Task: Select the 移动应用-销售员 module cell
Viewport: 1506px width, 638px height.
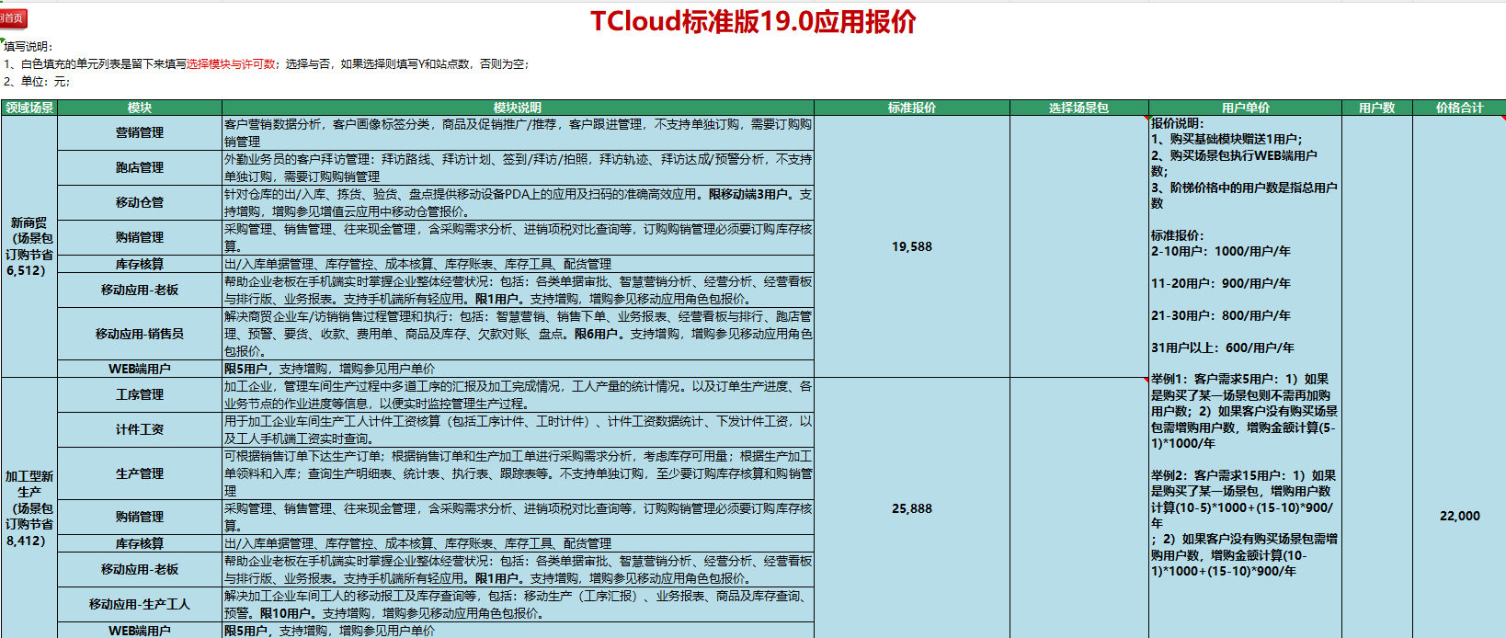Action: pos(140,334)
